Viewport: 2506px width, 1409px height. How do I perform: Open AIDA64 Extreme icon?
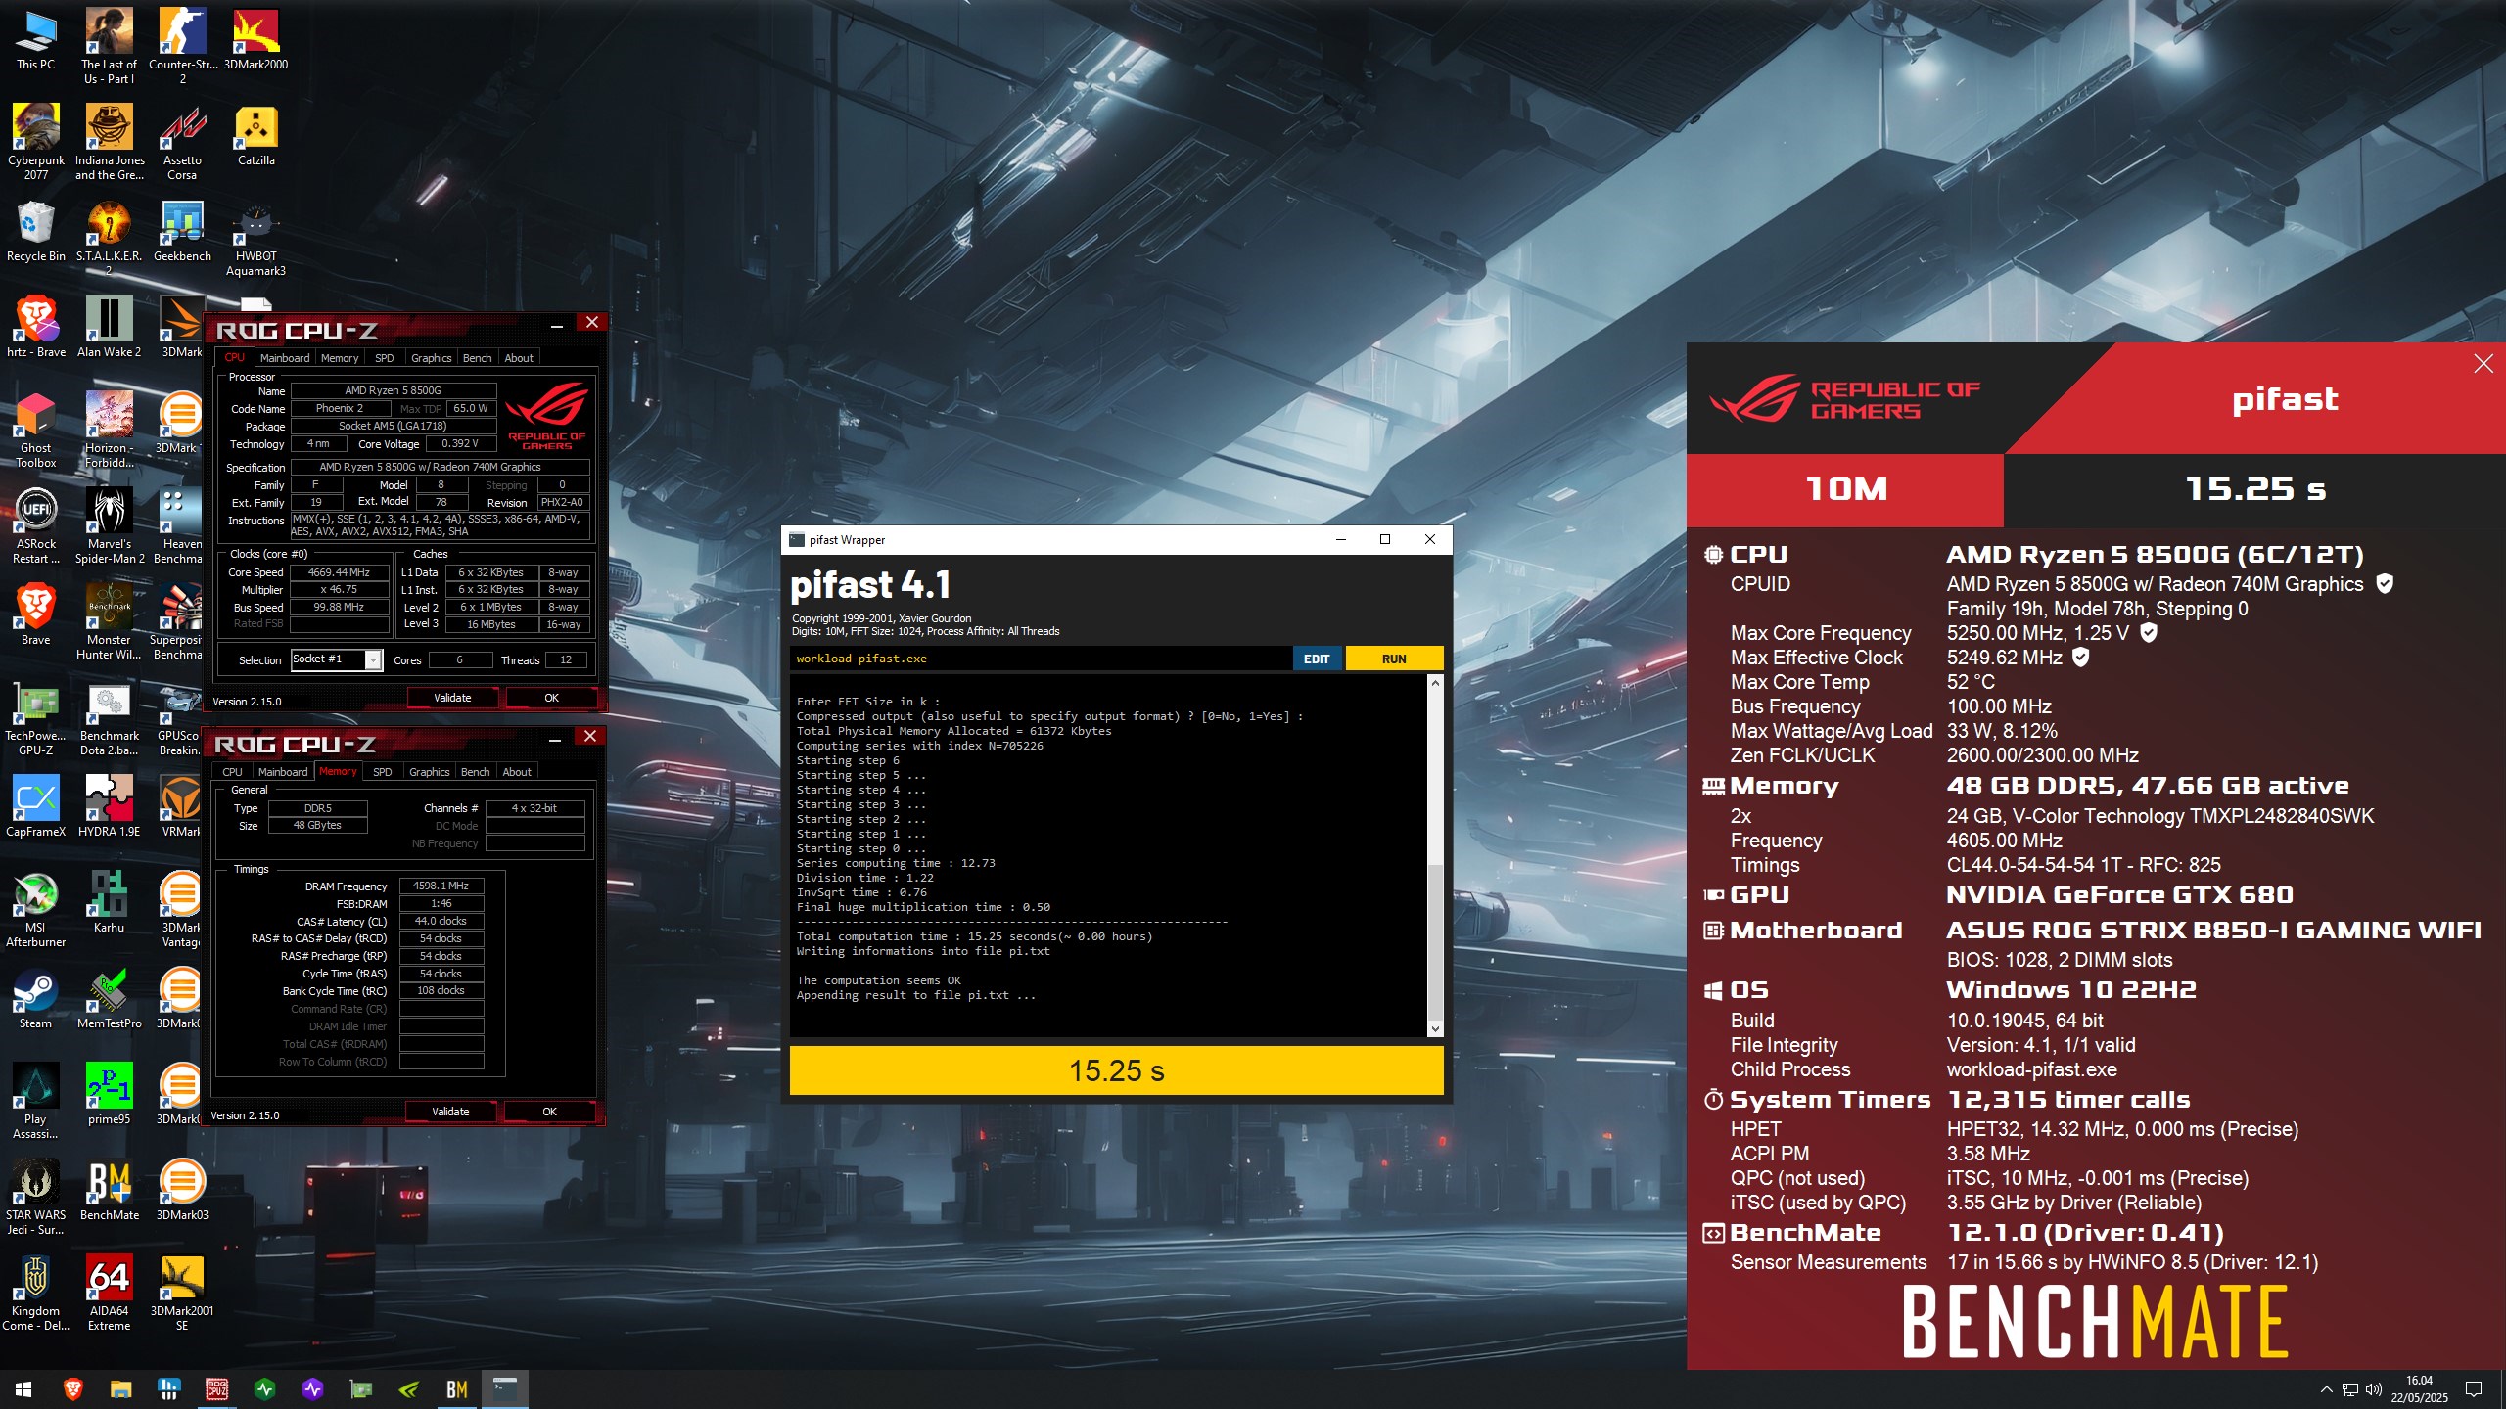109,1295
